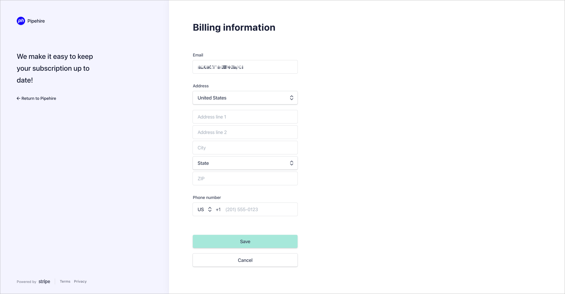565x294 pixels.
Task: Click the Return to Pipehire link
Action: pyautogui.click(x=39, y=98)
